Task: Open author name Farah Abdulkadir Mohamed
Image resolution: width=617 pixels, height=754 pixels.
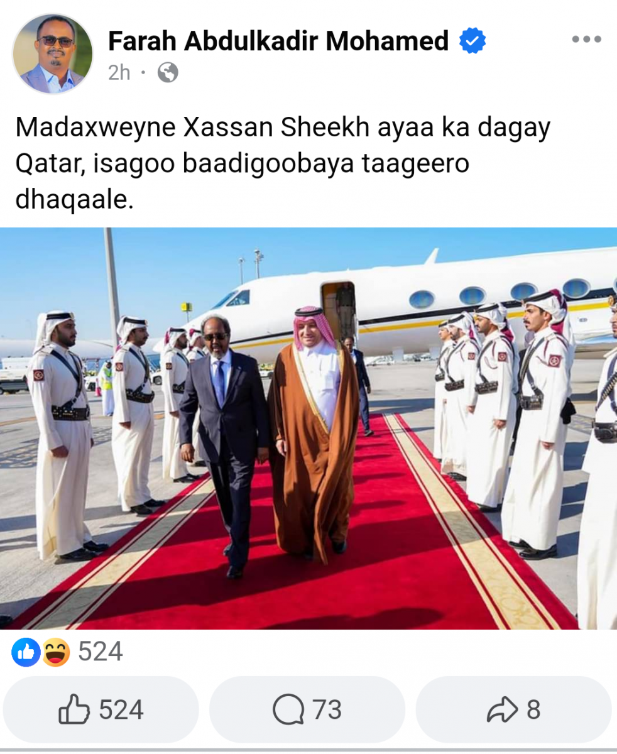Action: [278, 41]
